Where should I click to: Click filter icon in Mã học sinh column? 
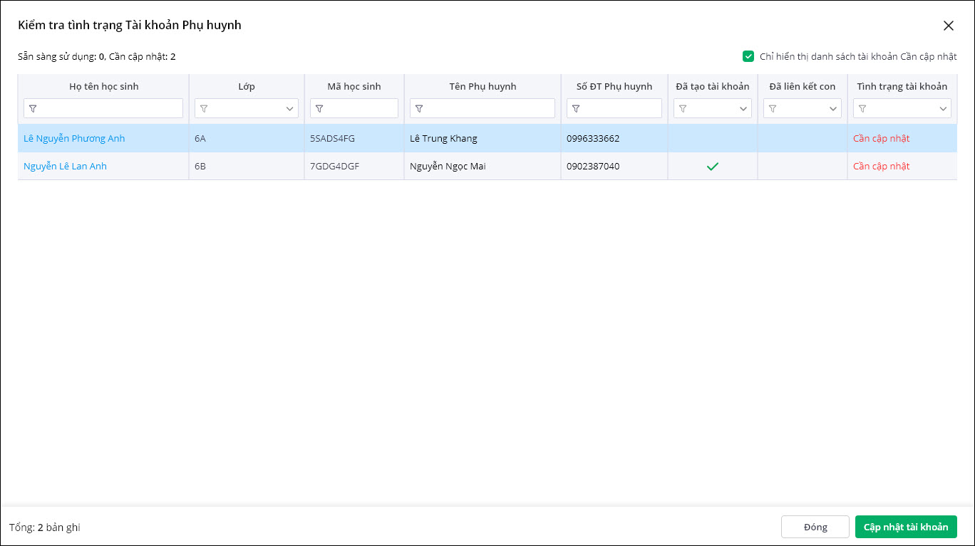click(x=319, y=109)
